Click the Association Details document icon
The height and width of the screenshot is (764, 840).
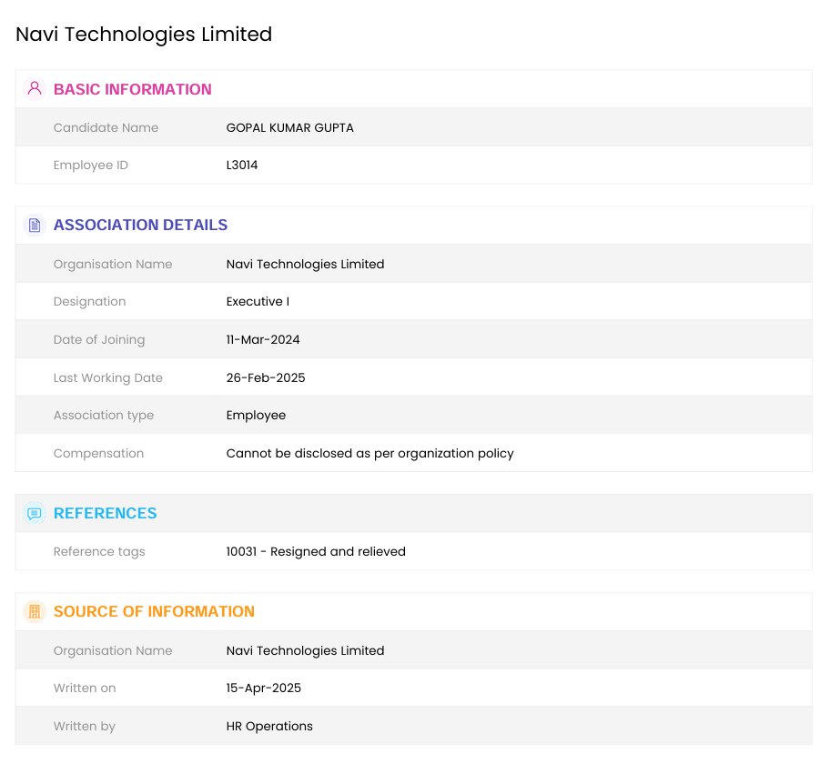[x=35, y=226]
